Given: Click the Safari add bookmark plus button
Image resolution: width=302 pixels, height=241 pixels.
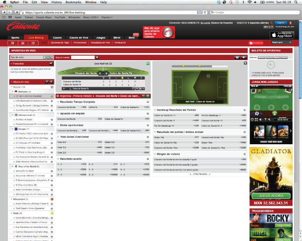Looking at the screenshot, I should coord(17,12).
